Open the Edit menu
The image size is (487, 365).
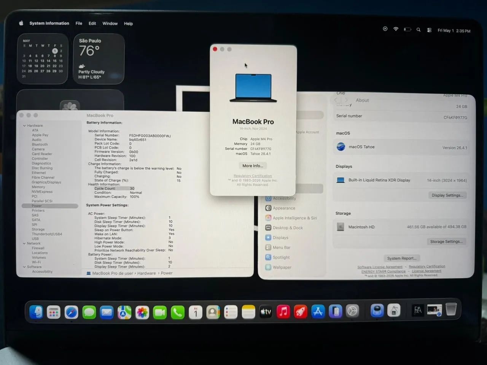pyautogui.click(x=92, y=24)
